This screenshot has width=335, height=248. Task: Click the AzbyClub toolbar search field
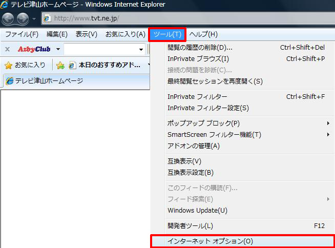101,49
